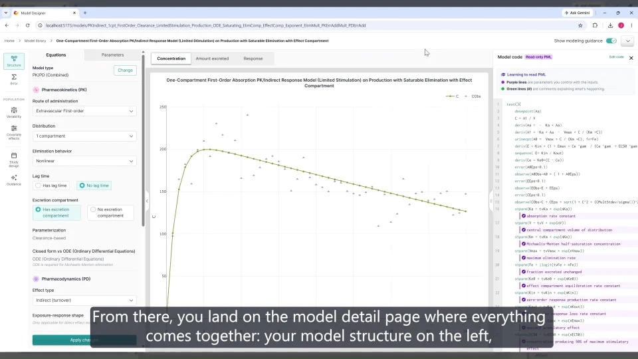The height and width of the screenshot is (359, 638).
Task: Click the Pharmacodynamics (PD) section icon
Action: (36, 279)
